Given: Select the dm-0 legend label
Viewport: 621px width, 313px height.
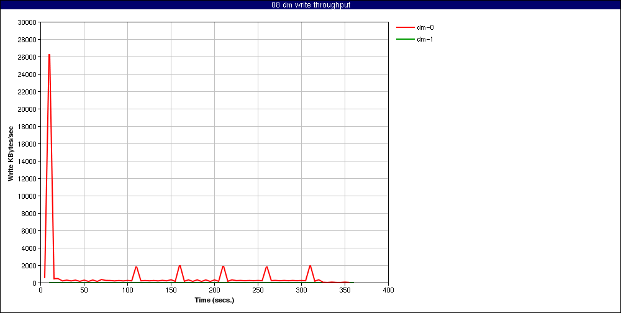Looking at the screenshot, I should pos(425,28).
